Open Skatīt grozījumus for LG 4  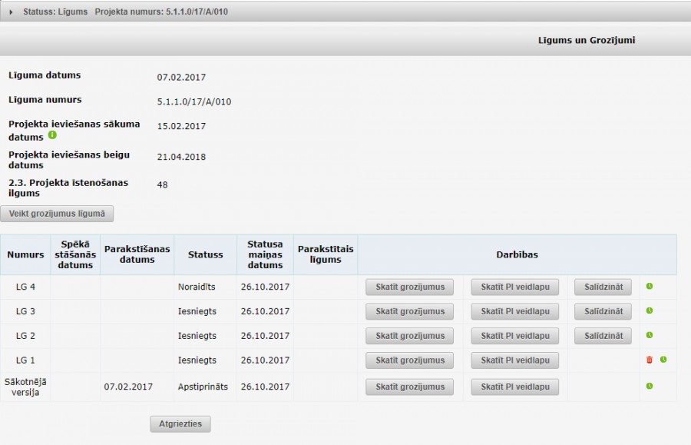point(410,287)
